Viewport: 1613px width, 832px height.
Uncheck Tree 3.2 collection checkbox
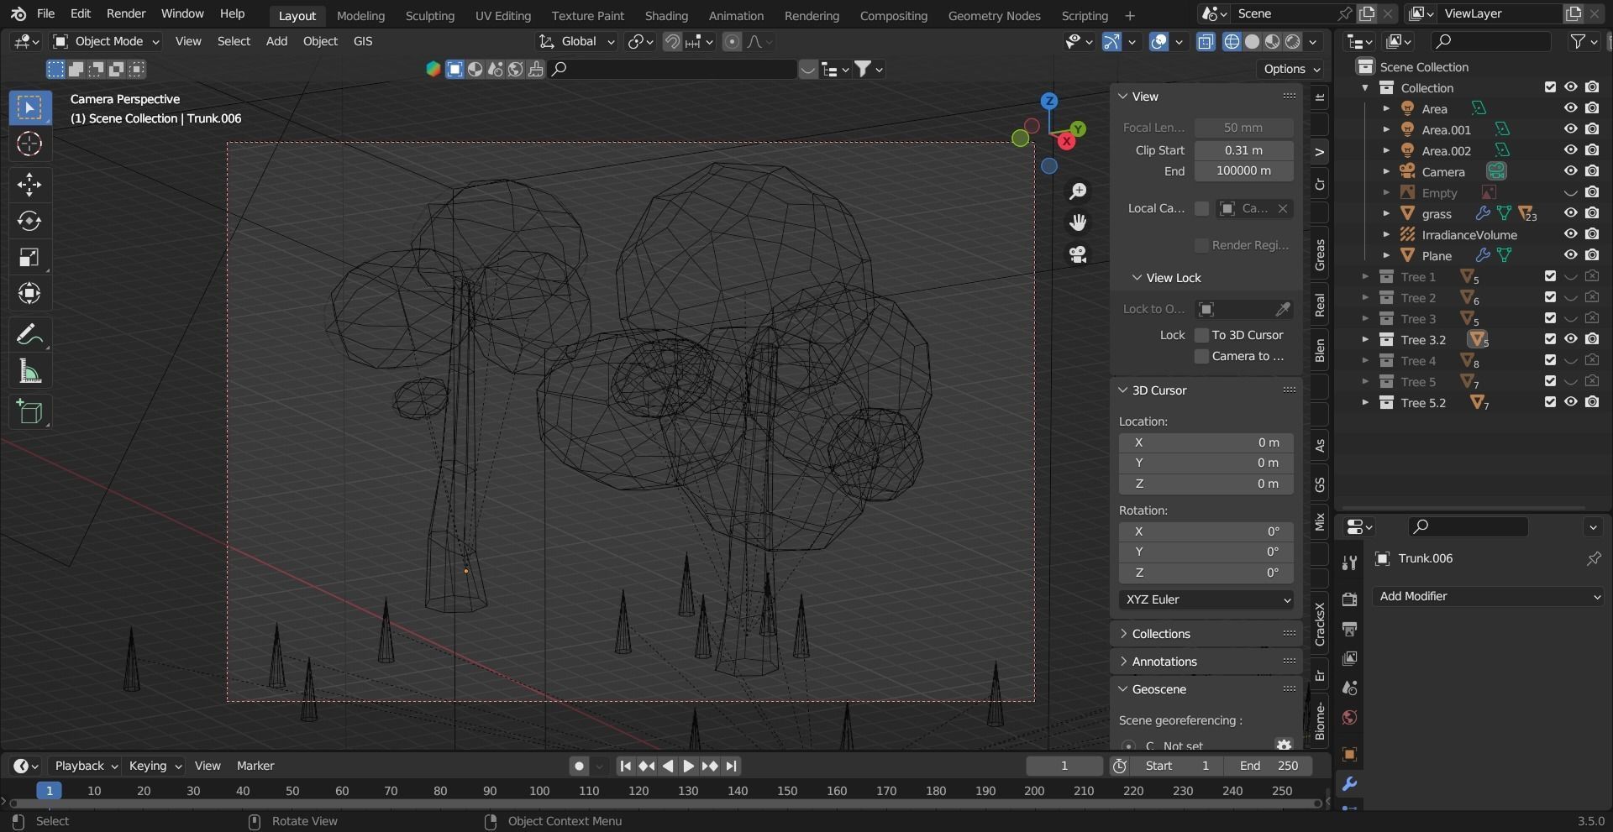[x=1550, y=339]
